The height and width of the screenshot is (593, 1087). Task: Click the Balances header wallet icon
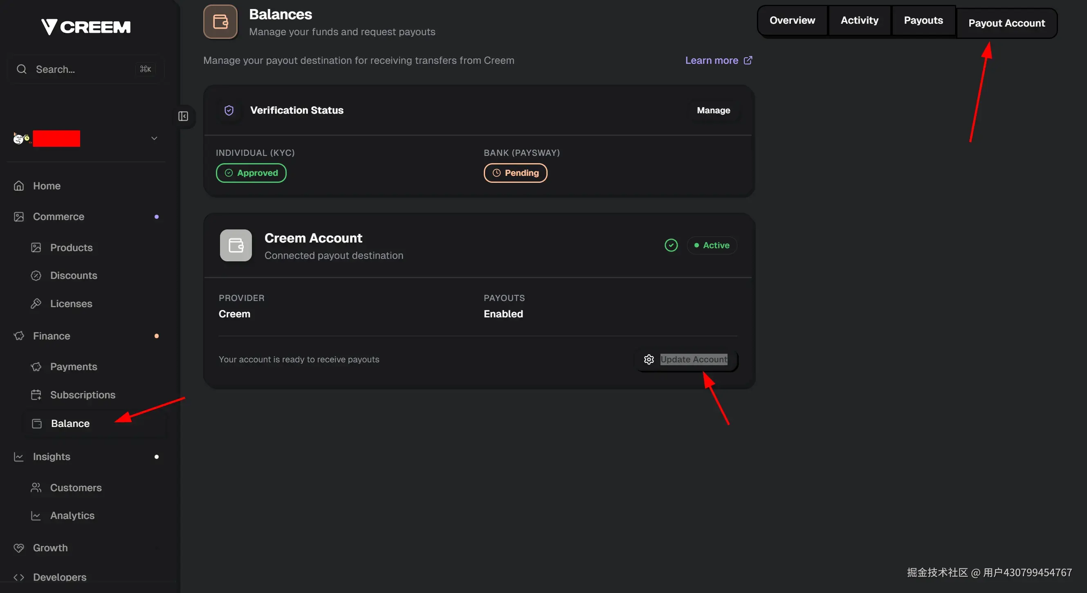click(220, 22)
